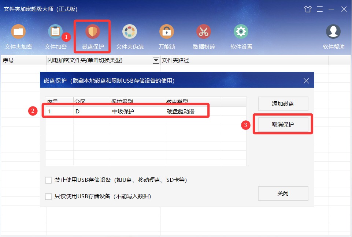Click the 分区 column header in the dialog
The width and height of the screenshot is (352, 237).
click(92, 102)
